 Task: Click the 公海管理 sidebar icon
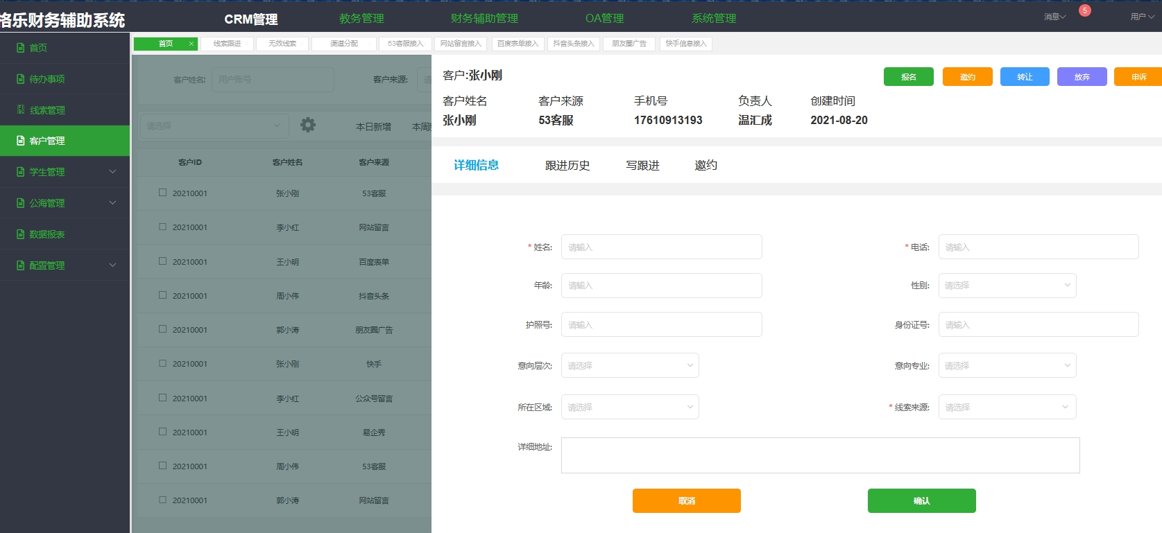click(21, 203)
